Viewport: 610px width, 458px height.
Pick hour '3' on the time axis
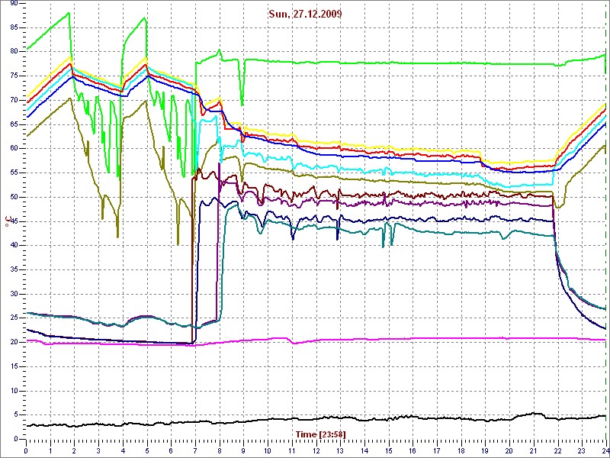[x=98, y=450]
